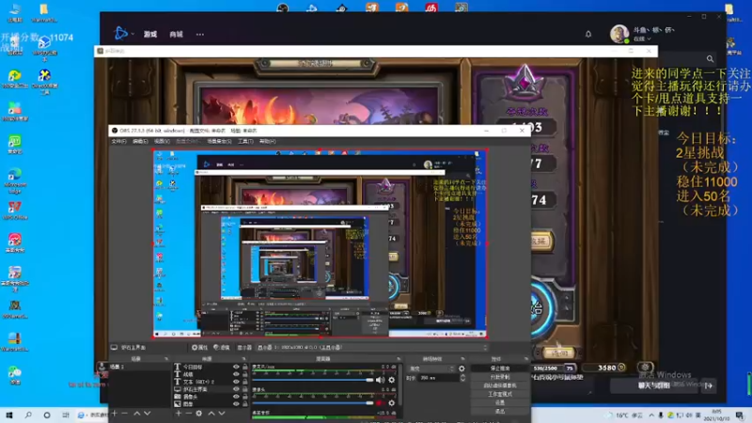Viewport: 752px width, 423px height.
Task: Open 属性 properties button in OBS toolbar
Action: coord(199,347)
